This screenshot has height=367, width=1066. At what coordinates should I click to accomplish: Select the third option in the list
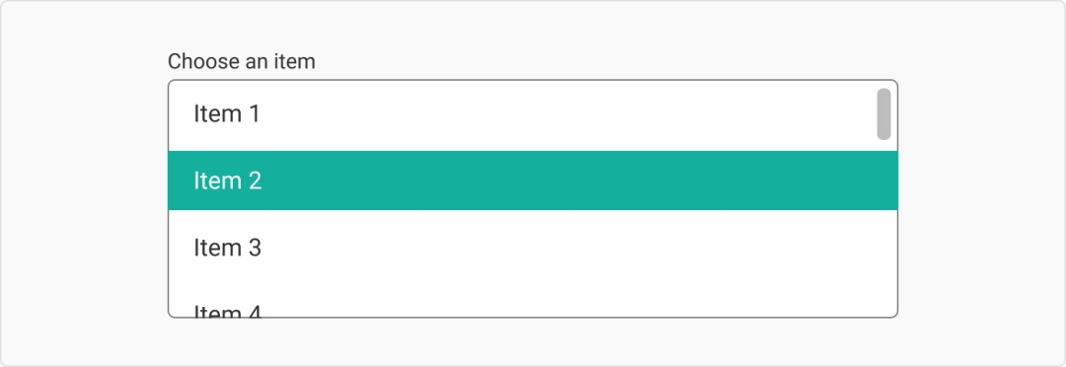pyautogui.click(x=532, y=248)
